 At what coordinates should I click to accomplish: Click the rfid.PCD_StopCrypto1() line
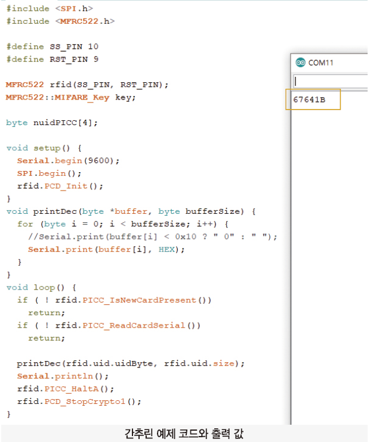[79, 401]
